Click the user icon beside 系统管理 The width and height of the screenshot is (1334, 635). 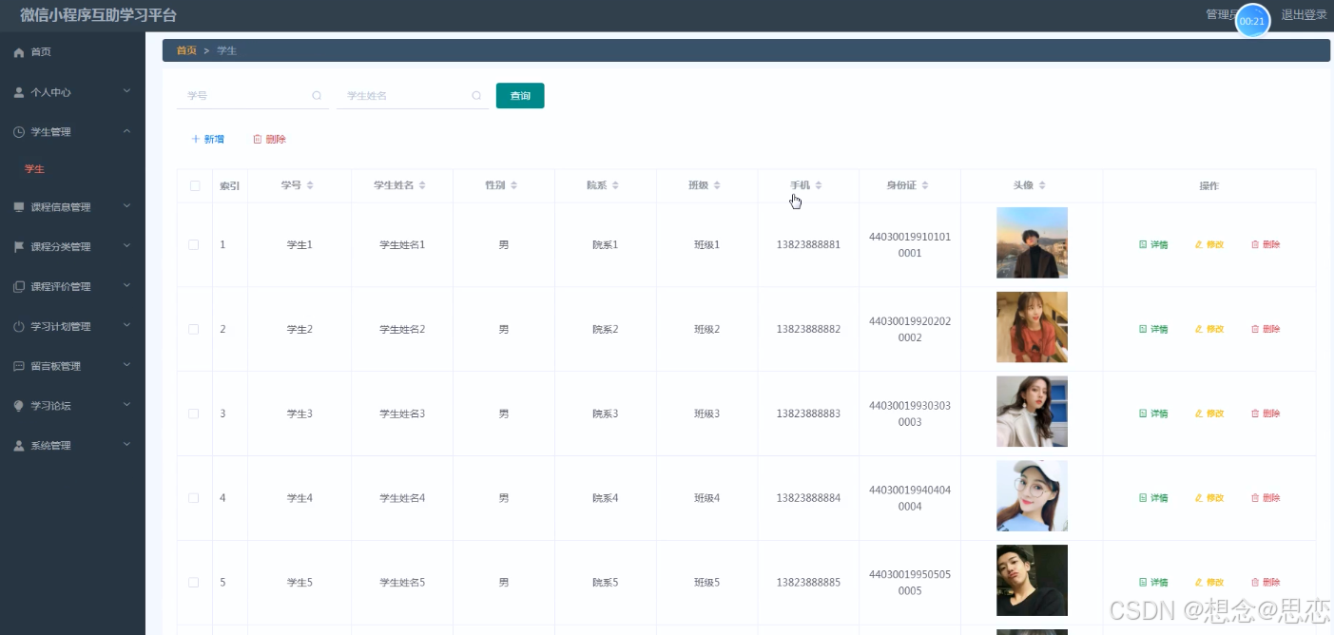click(18, 446)
